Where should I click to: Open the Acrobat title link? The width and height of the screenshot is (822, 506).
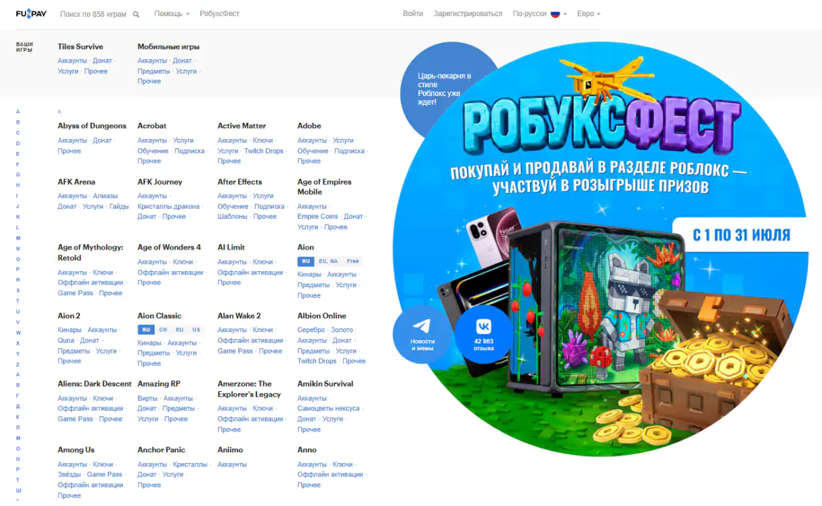point(152,126)
